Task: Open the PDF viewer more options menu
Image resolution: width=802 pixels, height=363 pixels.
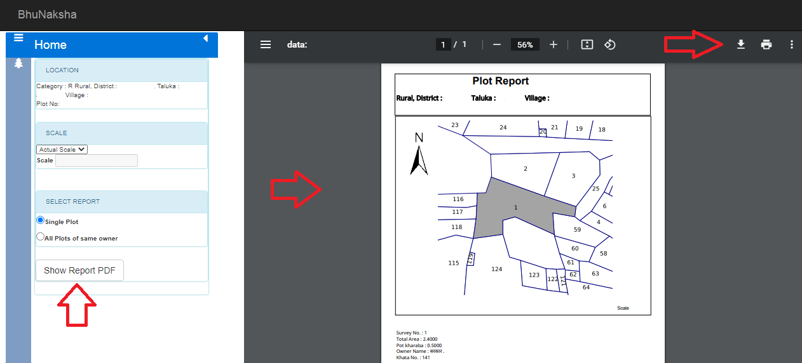Action: (x=791, y=44)
